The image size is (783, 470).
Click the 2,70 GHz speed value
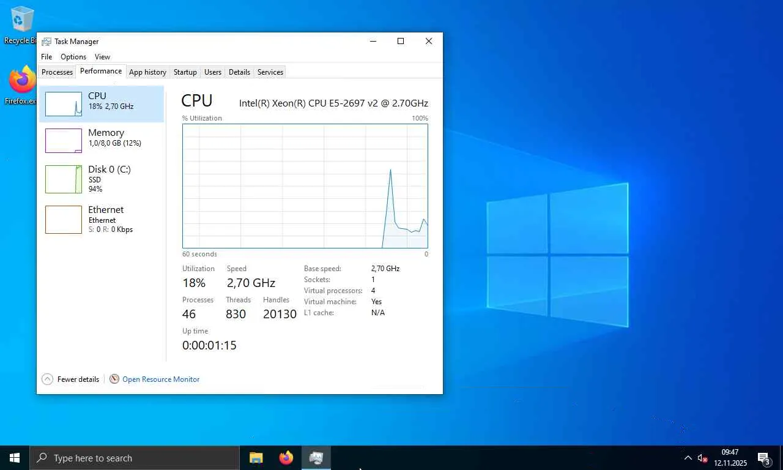pyautogui.click(x=251, y=283)
